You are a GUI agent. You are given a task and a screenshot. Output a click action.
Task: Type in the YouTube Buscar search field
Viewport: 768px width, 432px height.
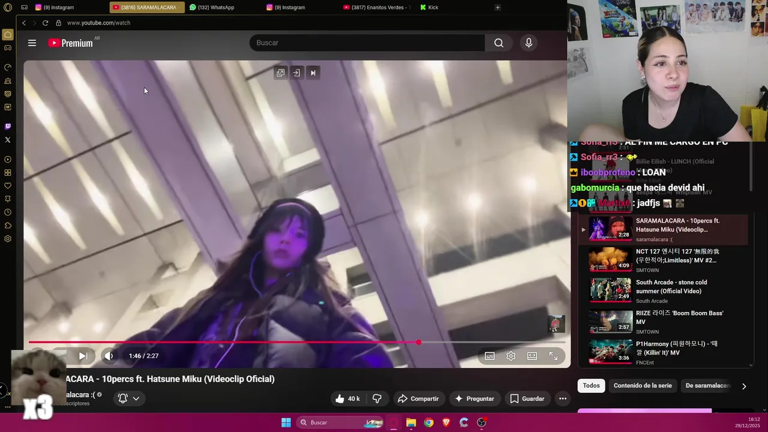(367, 43)
